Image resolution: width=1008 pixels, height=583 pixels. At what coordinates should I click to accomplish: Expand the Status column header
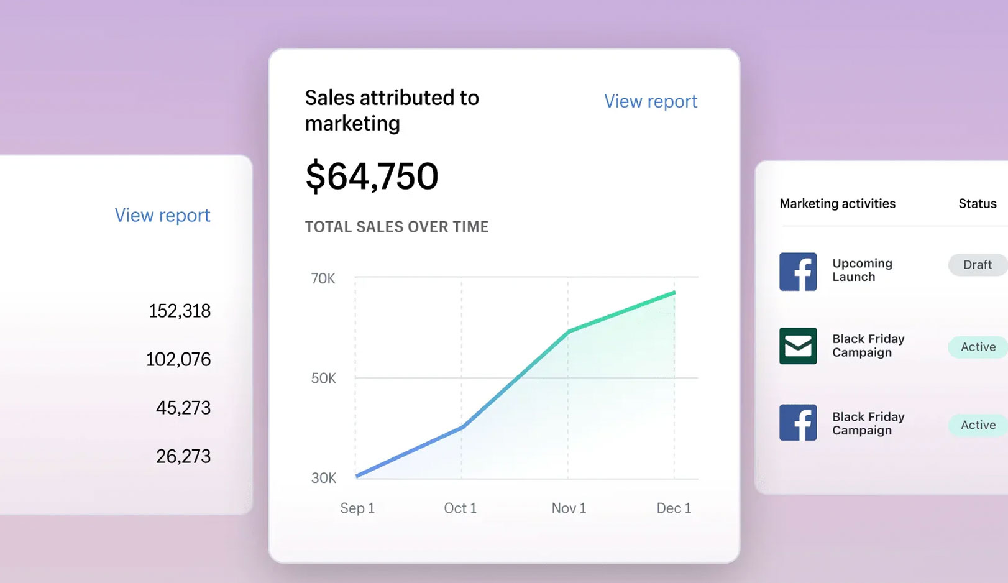click(x=976, y=203)
